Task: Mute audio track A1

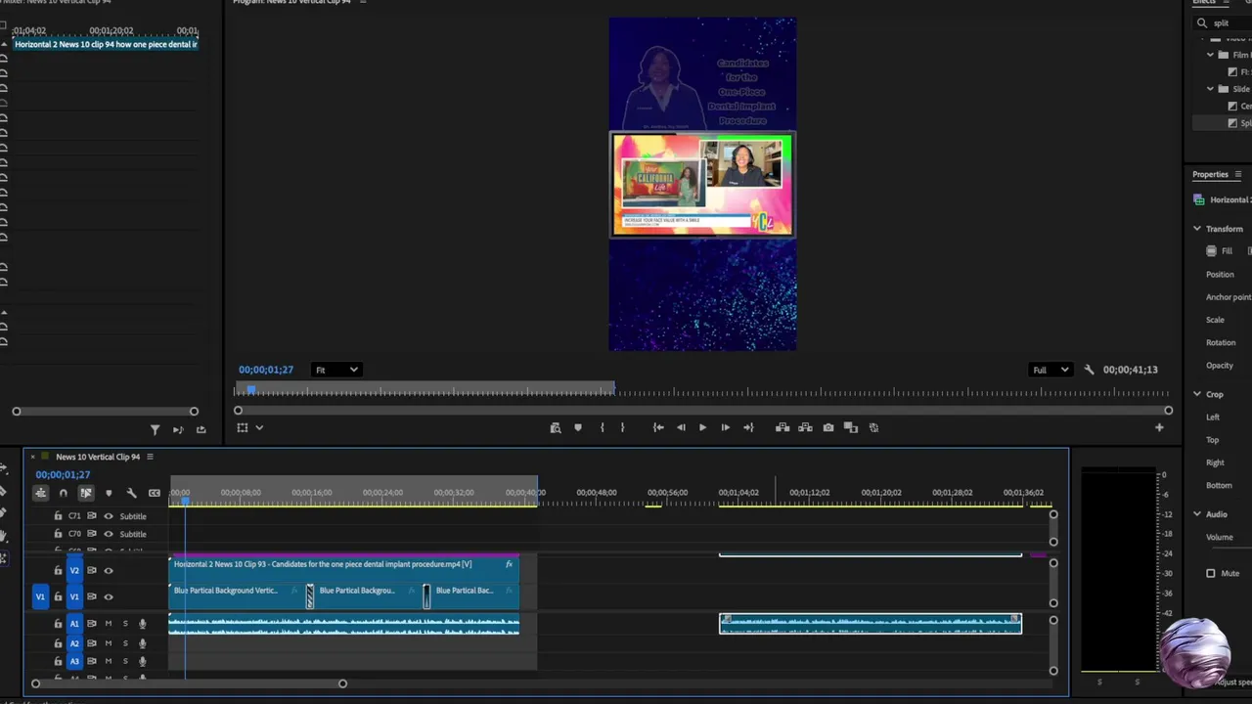Action: [109, 624]
